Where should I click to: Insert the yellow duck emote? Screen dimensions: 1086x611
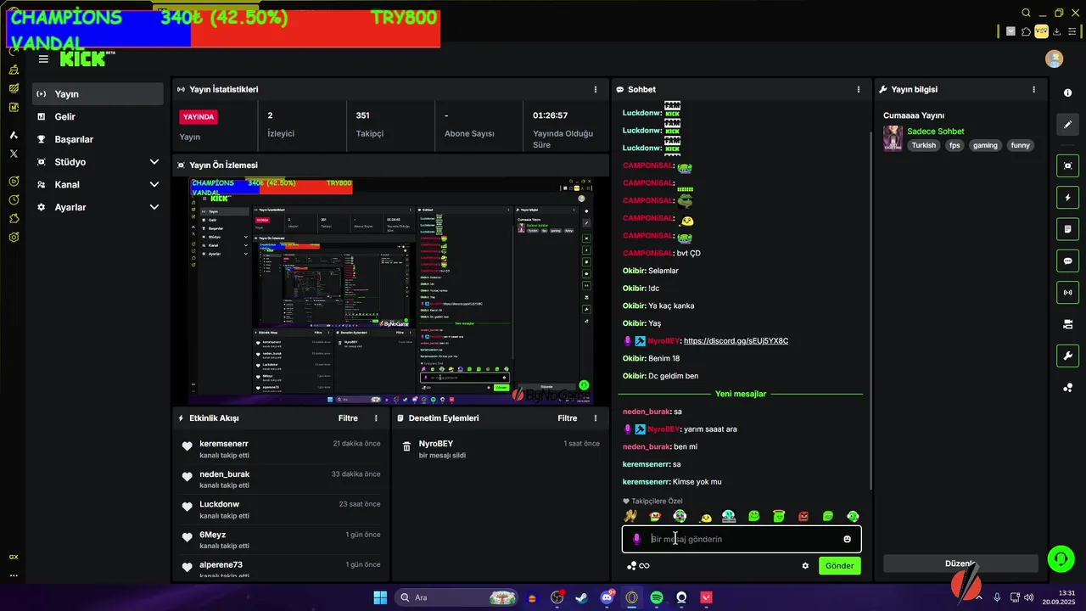705,517
